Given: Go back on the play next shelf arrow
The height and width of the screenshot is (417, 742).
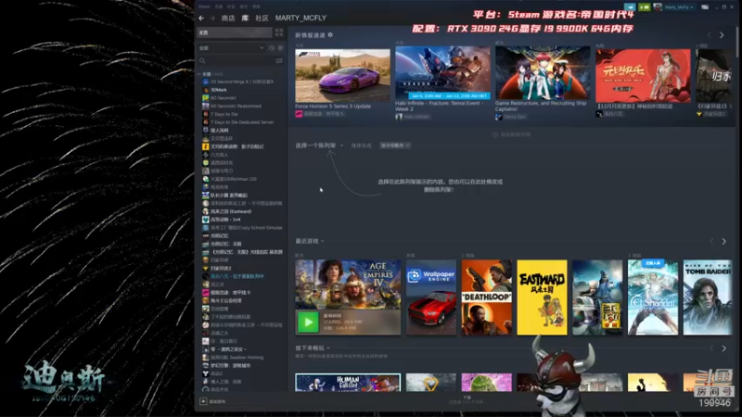Looking at the screenshot, I should click(x=711, y=348).
